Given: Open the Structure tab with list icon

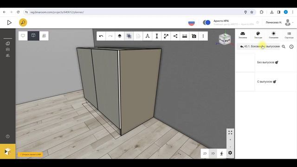Looking at the screenshot, I should click(289, 35).
